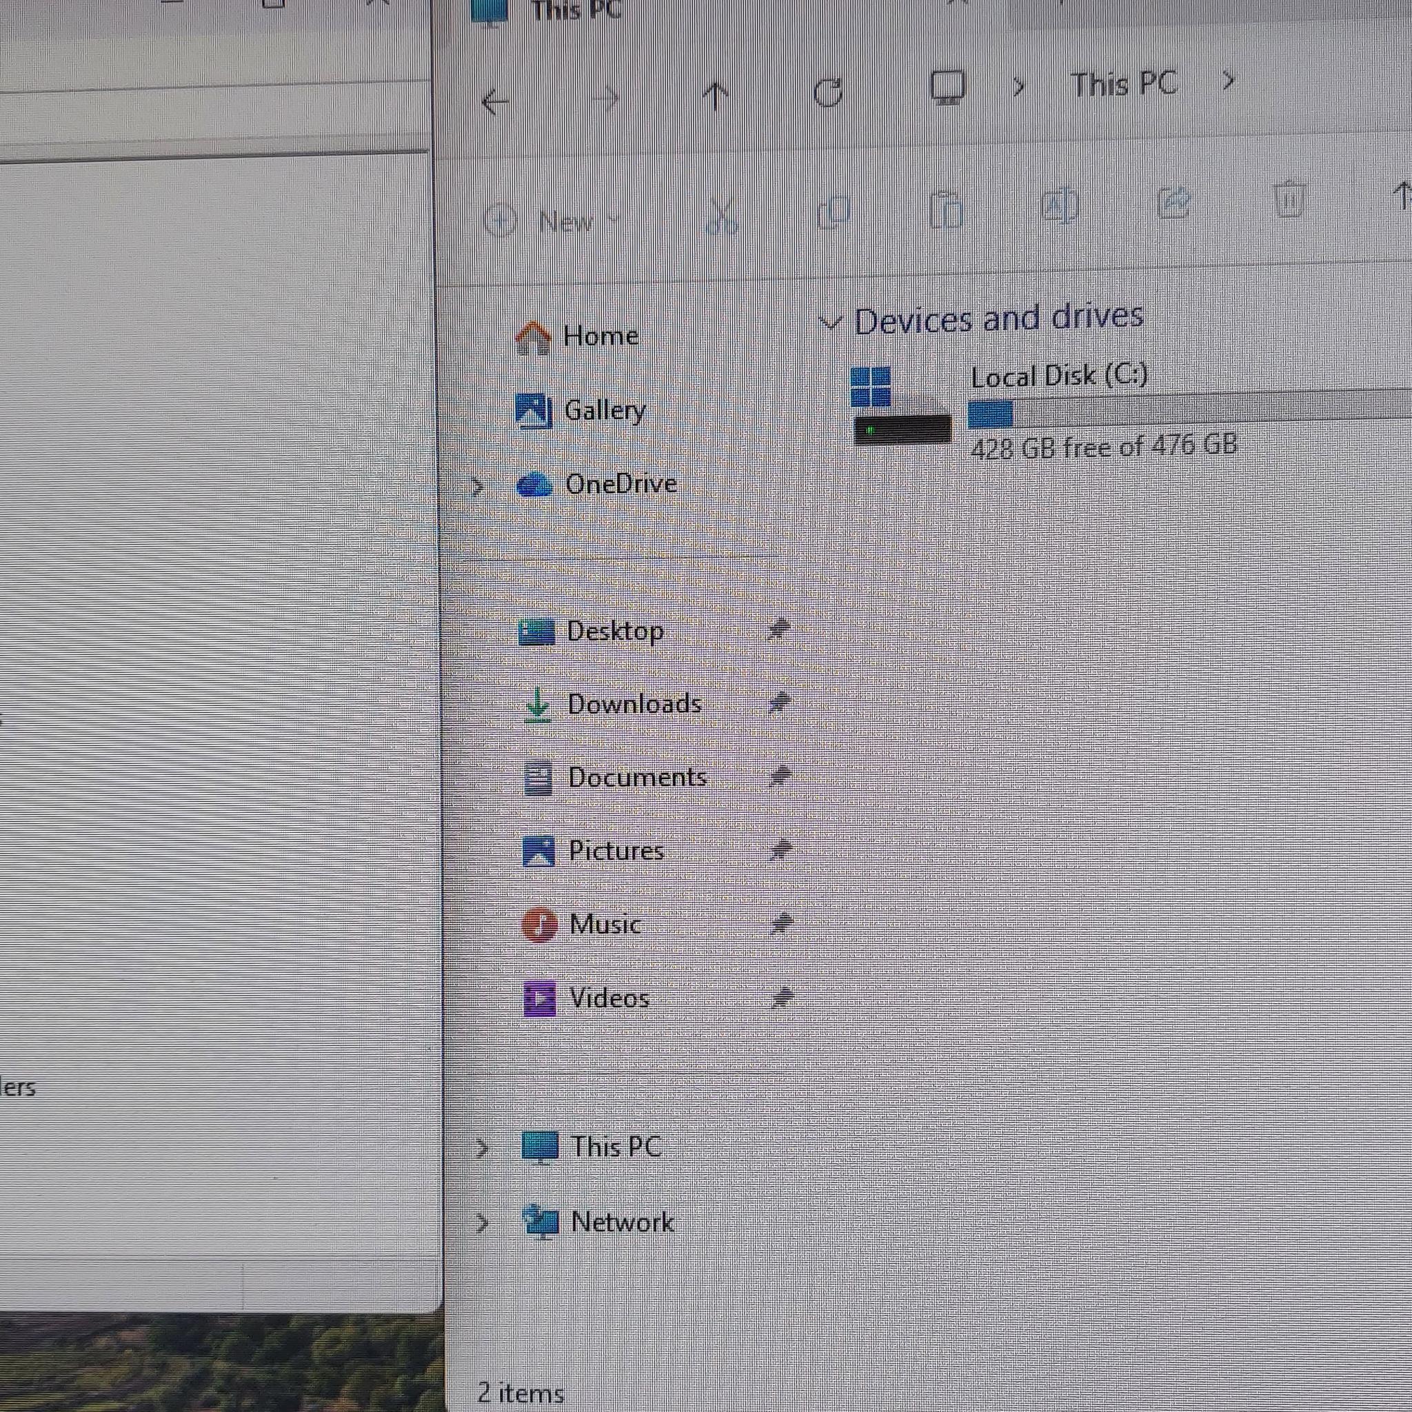Click the Rename icon in toolbar
Screen dimensions: 1412x1412
coord(1059,205)
